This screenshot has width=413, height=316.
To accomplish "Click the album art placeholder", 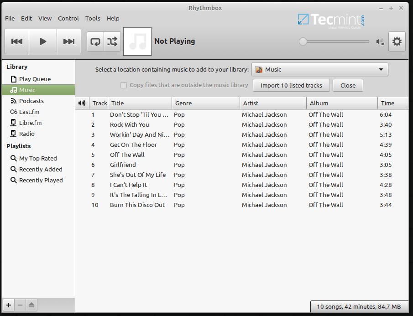I will pyautogui.click(x=137, y=41).
